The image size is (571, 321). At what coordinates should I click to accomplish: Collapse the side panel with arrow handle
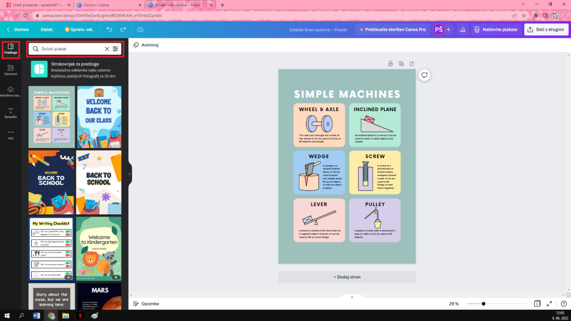[129, 174]
